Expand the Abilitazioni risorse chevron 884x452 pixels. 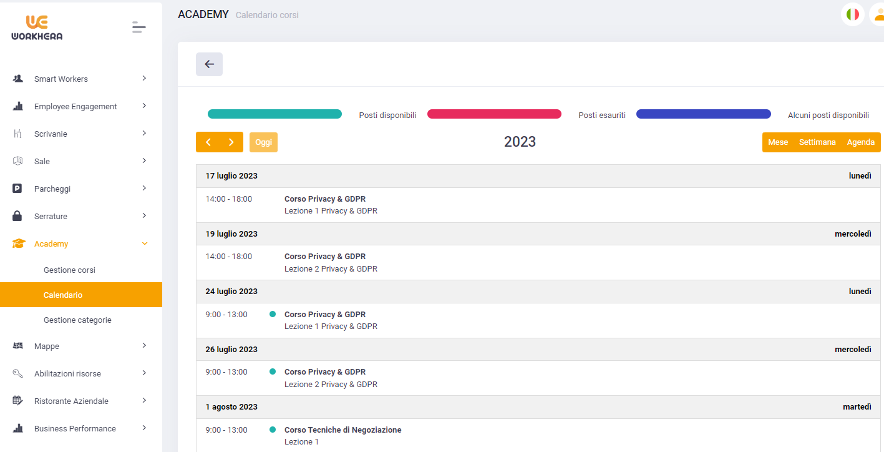click(x=144, y=373)
